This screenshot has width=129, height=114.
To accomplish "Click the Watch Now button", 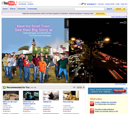I will [100, 13].
